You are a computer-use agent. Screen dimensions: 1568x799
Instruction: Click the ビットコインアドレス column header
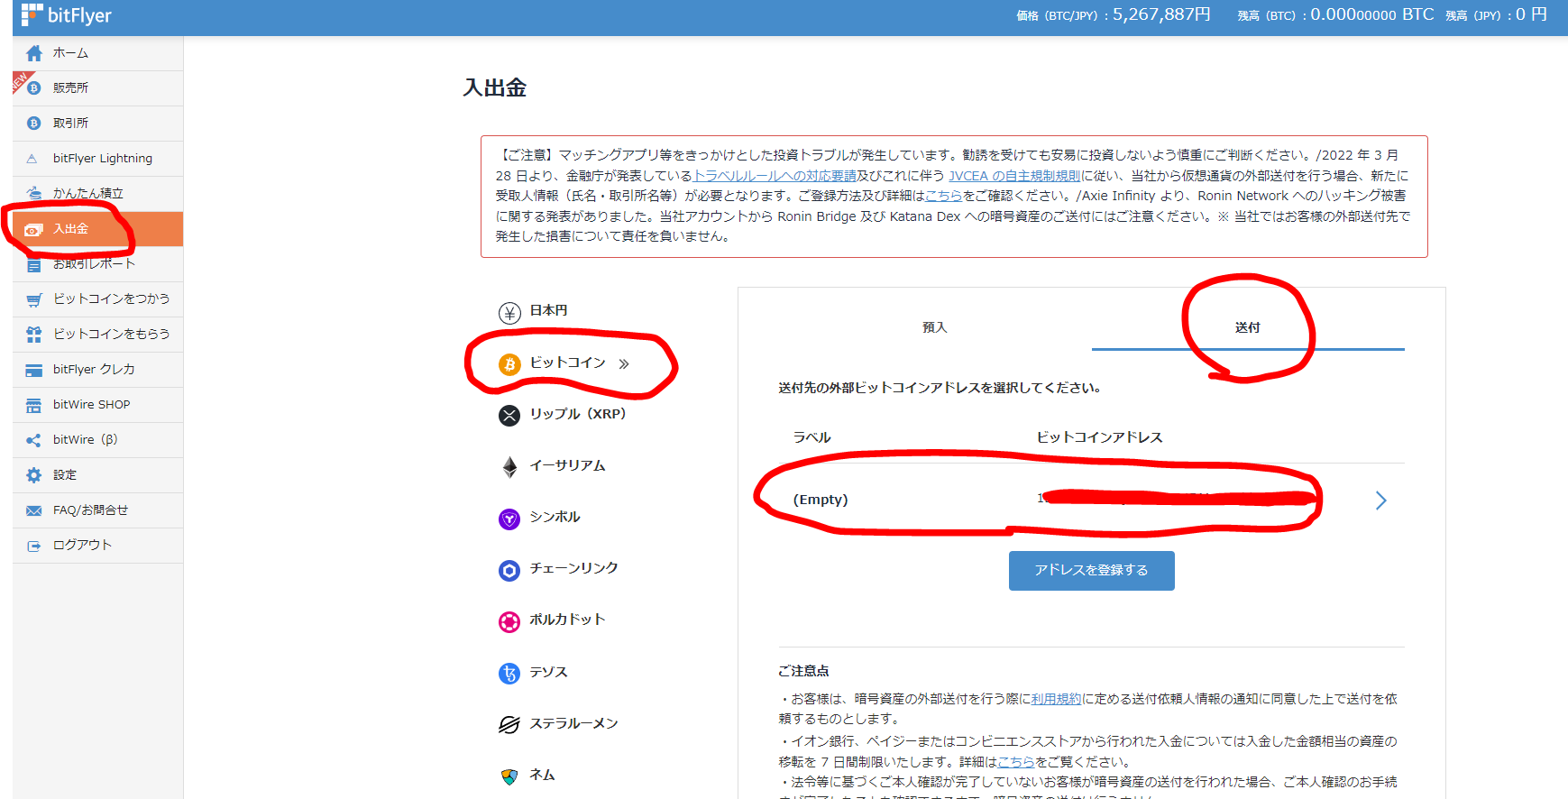tap(1099, 437)
